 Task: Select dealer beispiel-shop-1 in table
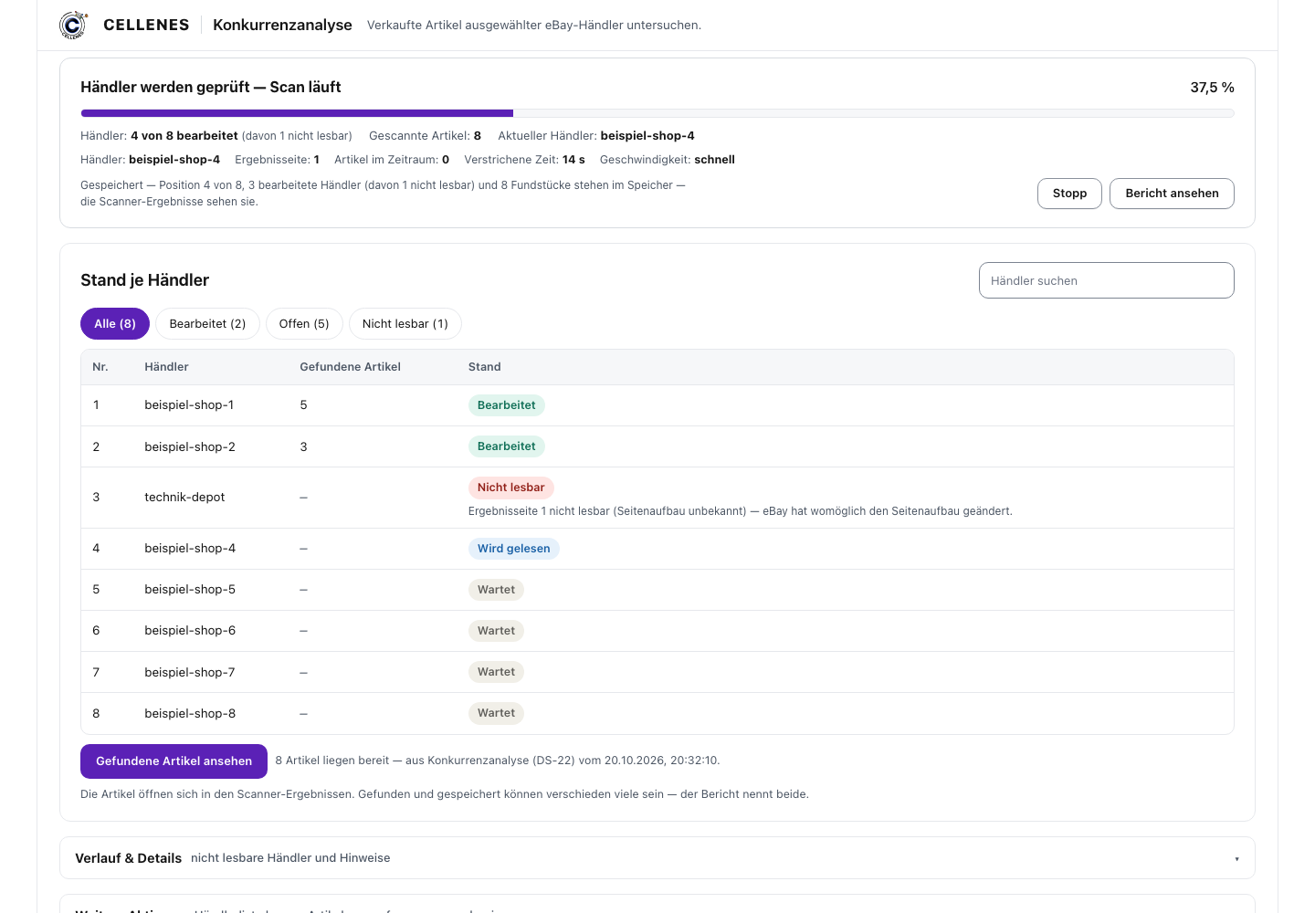(x=189, y=405)
